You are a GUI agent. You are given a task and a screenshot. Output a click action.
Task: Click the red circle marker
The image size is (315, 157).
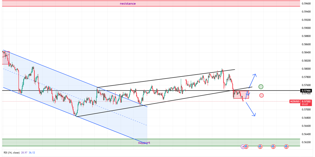261,95
